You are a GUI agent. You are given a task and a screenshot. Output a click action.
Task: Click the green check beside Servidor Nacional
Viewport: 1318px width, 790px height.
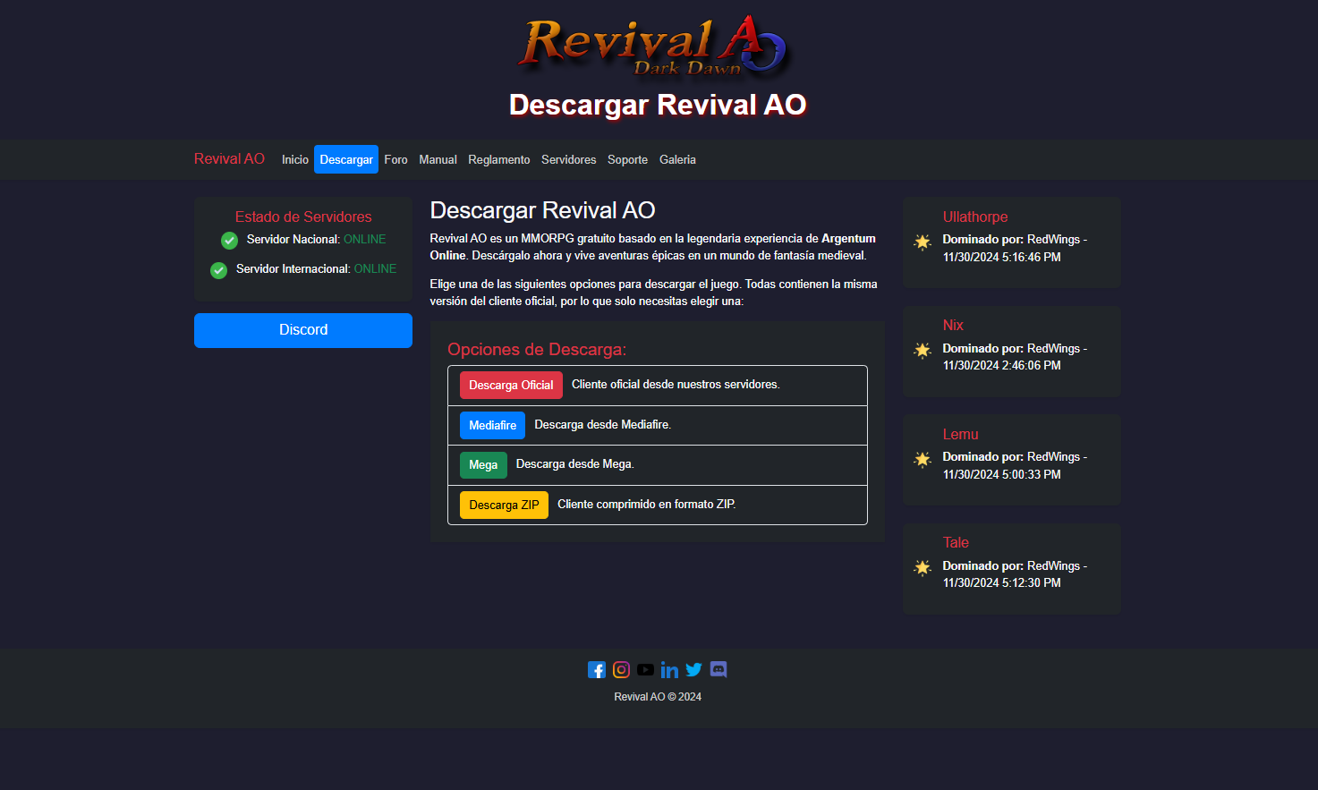229,240
